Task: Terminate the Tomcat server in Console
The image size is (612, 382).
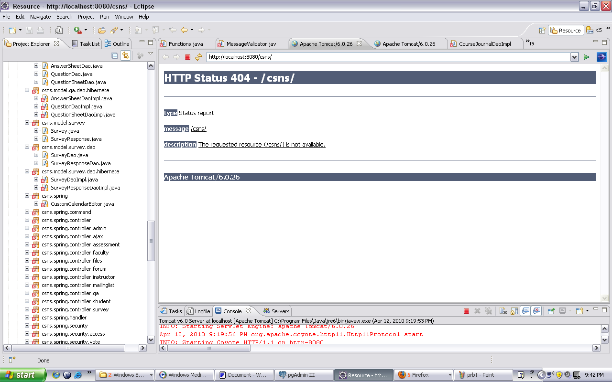Action: tap(466, 311)
